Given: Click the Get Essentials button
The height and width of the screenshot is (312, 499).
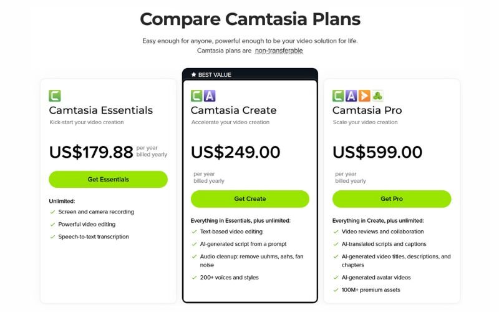Looking at the screenshot, I should coord(108,179).
